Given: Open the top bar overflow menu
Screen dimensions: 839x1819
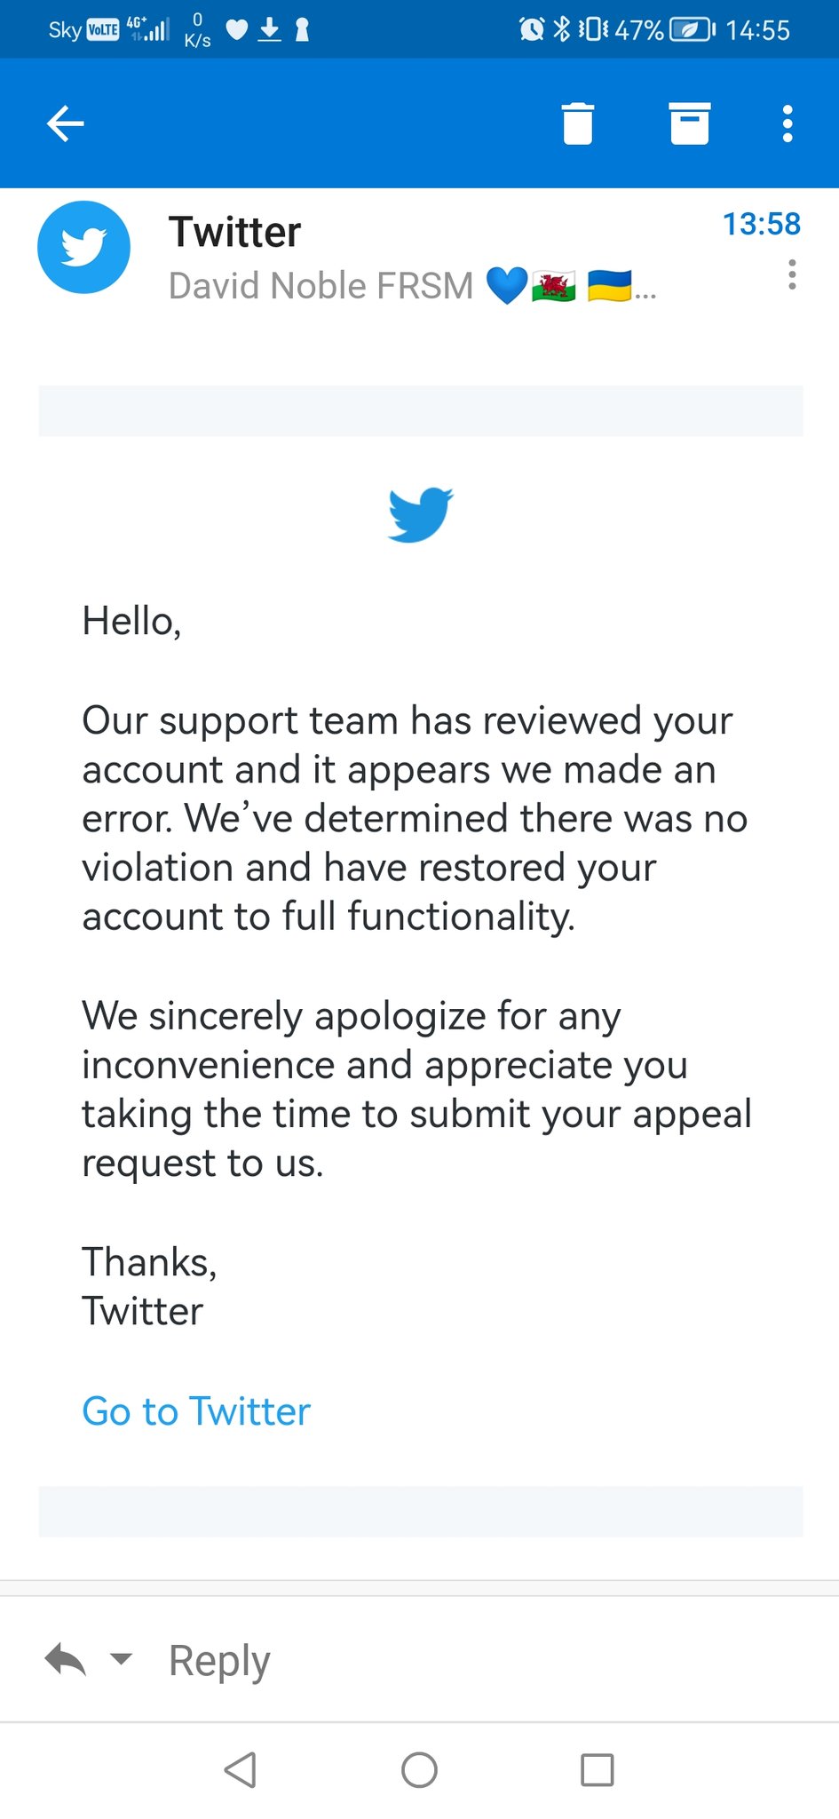Looking at the screenshot, I should coord(788,123).
